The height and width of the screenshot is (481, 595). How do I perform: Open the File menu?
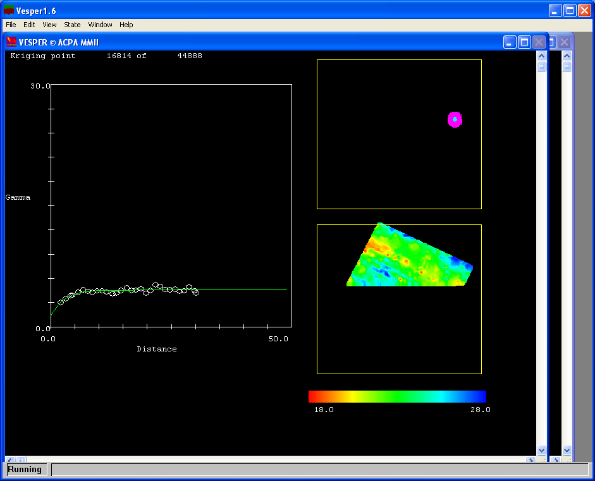point(11,25)
